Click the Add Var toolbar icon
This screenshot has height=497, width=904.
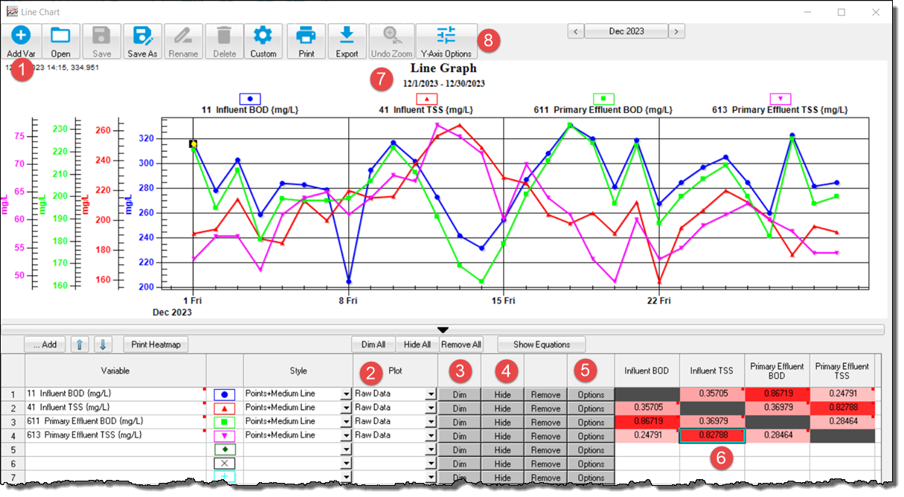(x=22, y=42)
